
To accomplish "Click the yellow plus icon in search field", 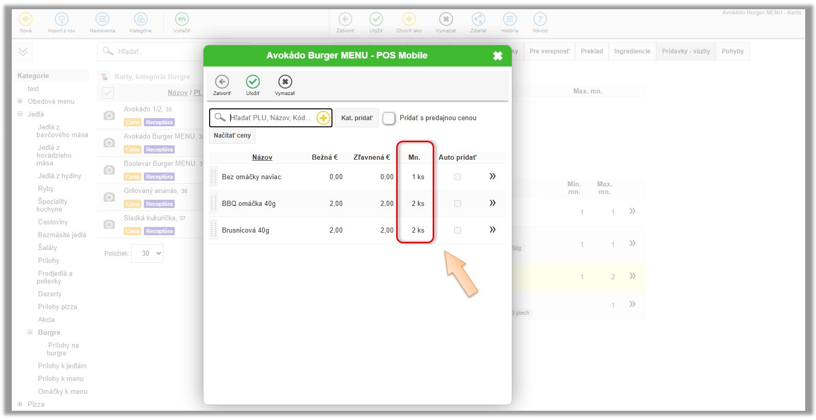I will [x=323, y=118].
